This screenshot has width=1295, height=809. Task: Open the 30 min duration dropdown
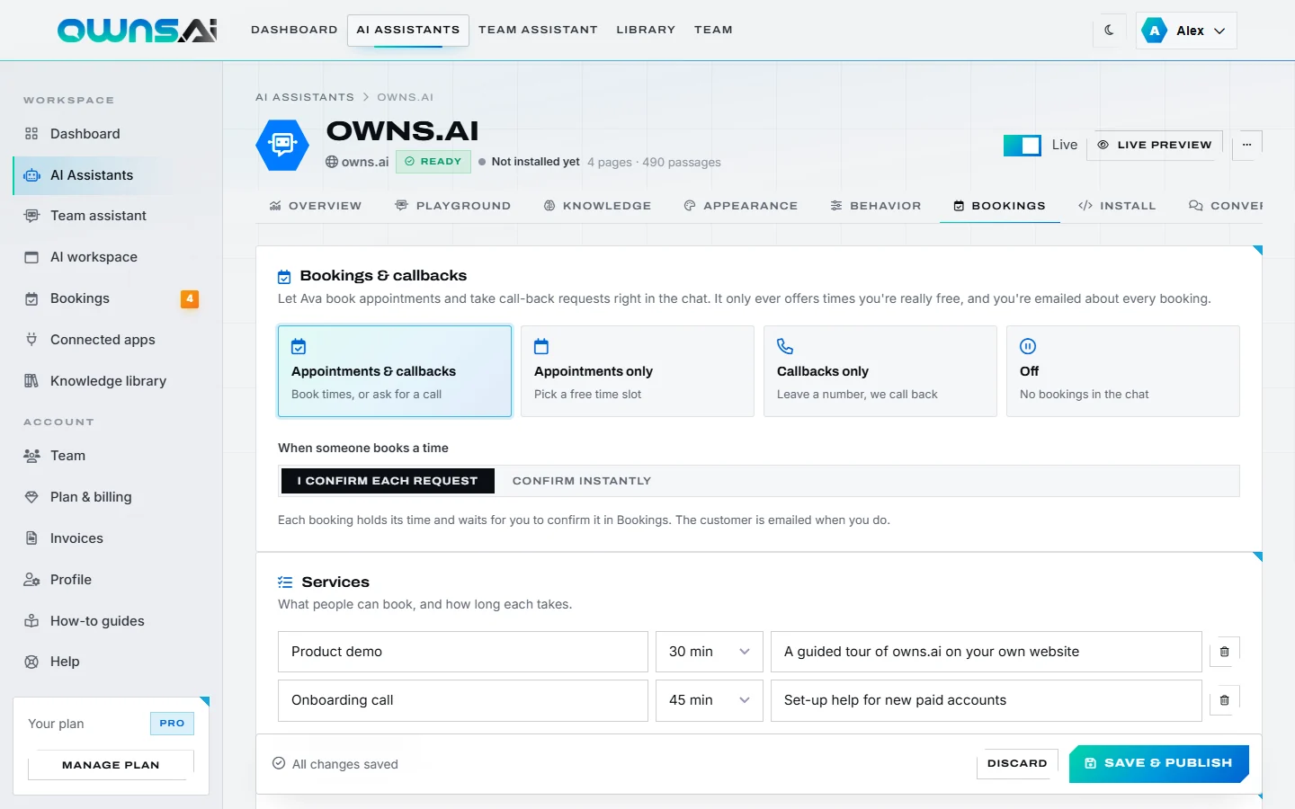click(x=710, y=652)
